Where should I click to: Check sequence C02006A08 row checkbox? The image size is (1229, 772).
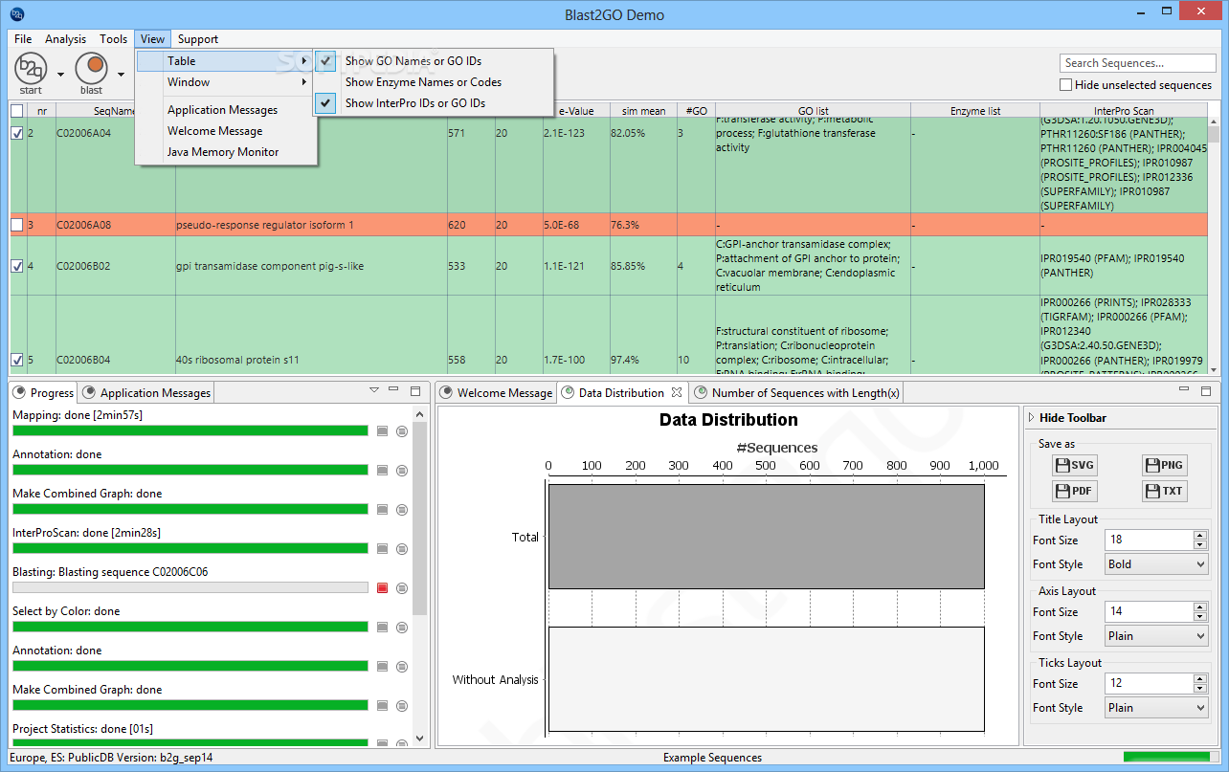pos(16,225)
